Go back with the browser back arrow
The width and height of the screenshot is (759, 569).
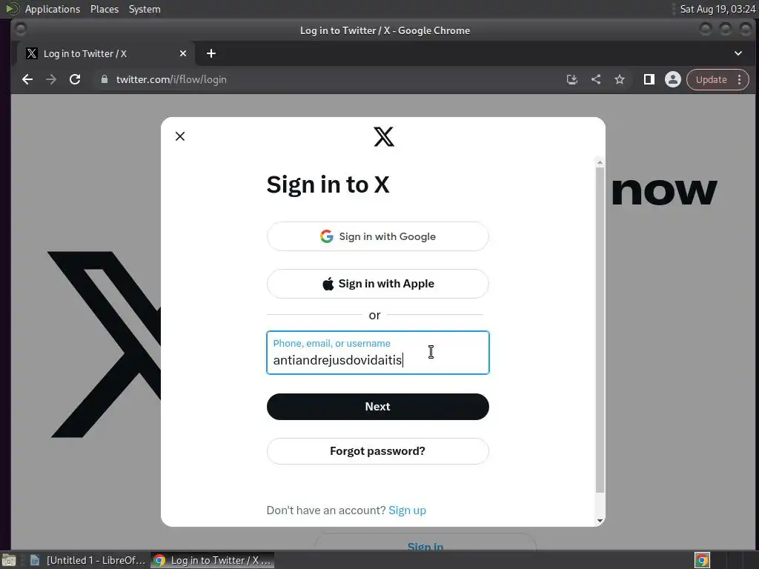(27, 79)
